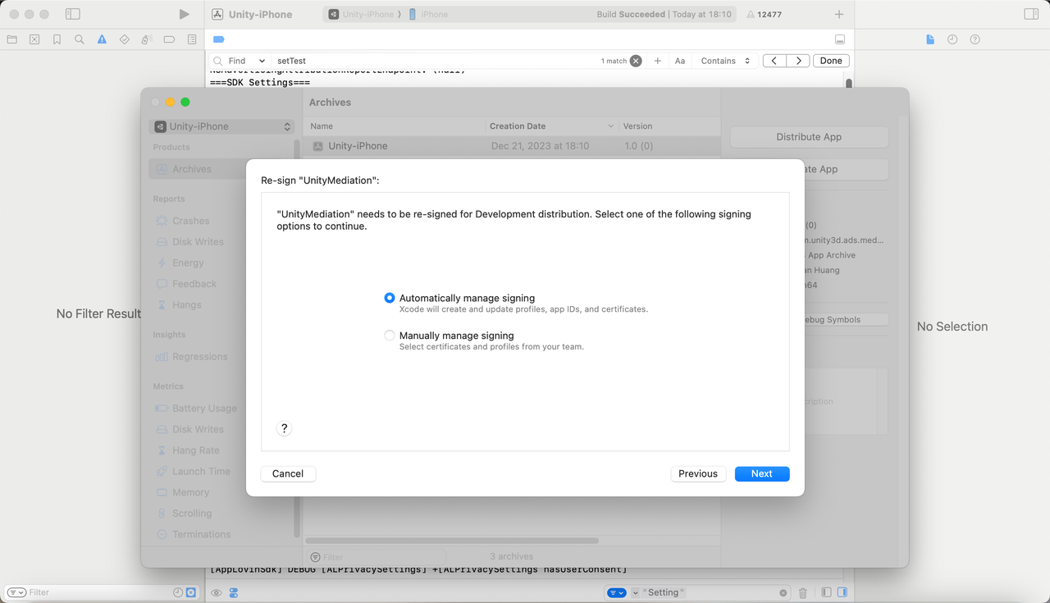The image size is (1050, 603).
Task: Click Done to close find bar
Action: tap(831, 61)
